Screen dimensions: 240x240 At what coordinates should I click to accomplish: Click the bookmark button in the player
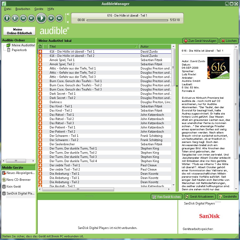(x=7, y=18)
